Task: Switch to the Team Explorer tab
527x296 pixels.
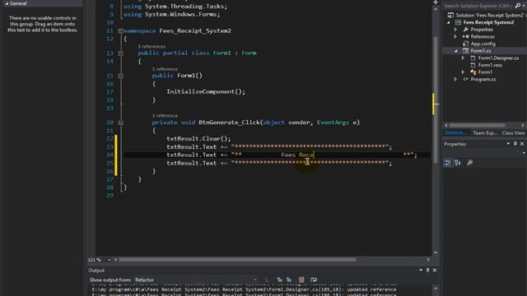Action: coord(485,133)
